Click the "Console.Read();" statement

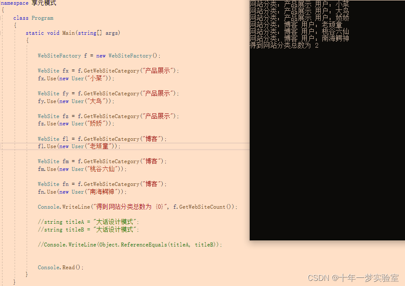61,268
